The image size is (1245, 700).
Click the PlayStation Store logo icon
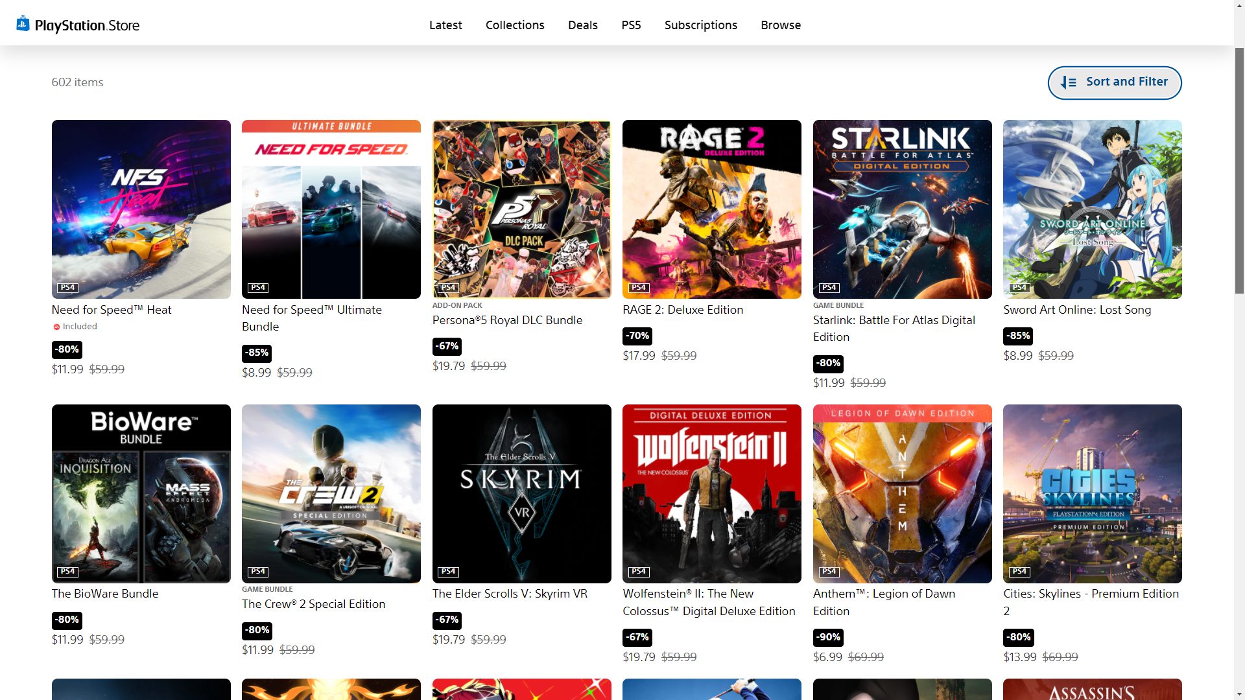[x=23, y=24]
